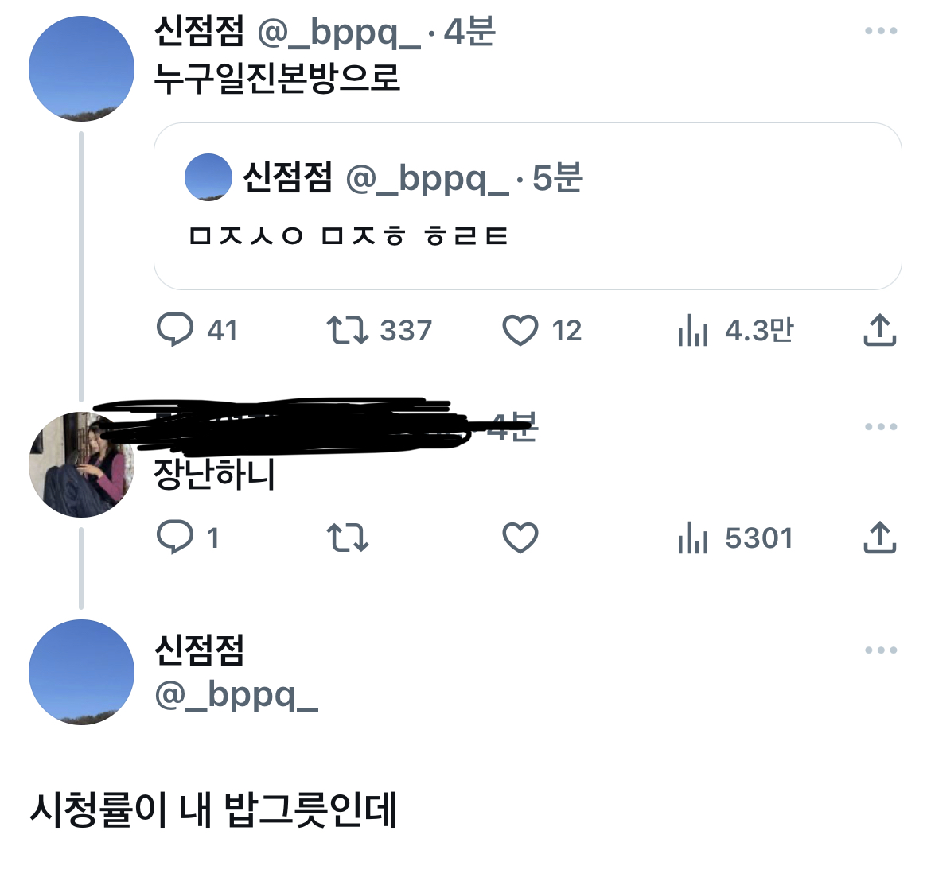The width and height of the screenshot is (931, 885).
Task: Click the 5분 timestamp in the quoted tweet
Action: [557, 180]
